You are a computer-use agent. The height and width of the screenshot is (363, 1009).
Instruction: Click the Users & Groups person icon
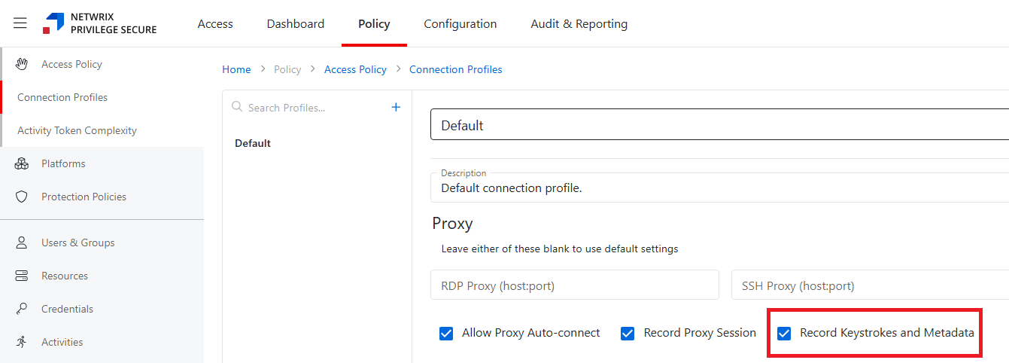[22, 243]
